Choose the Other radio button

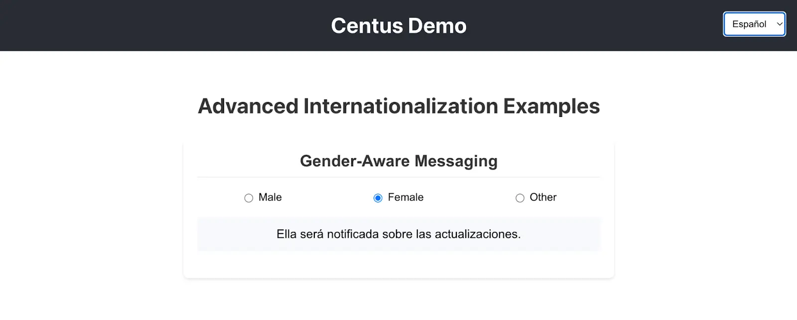(x=520, y=198)
